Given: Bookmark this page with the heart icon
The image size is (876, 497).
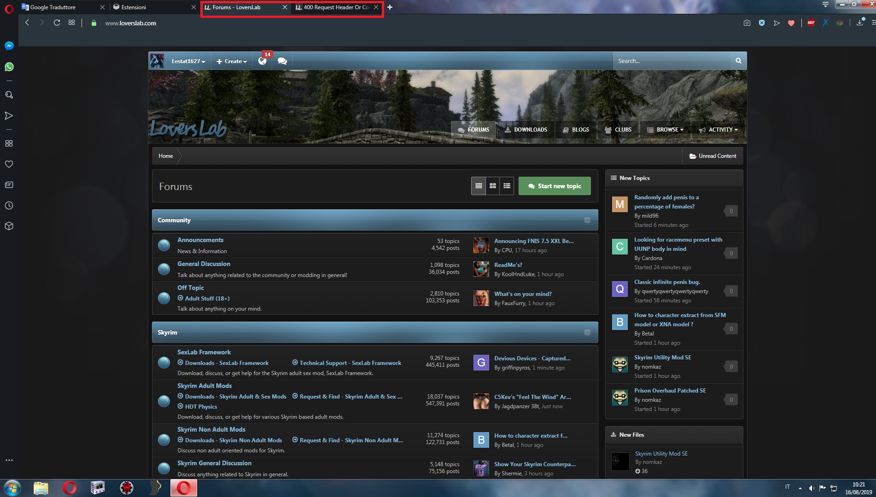Looking at the screenshot, I should (x=791, y=23).
